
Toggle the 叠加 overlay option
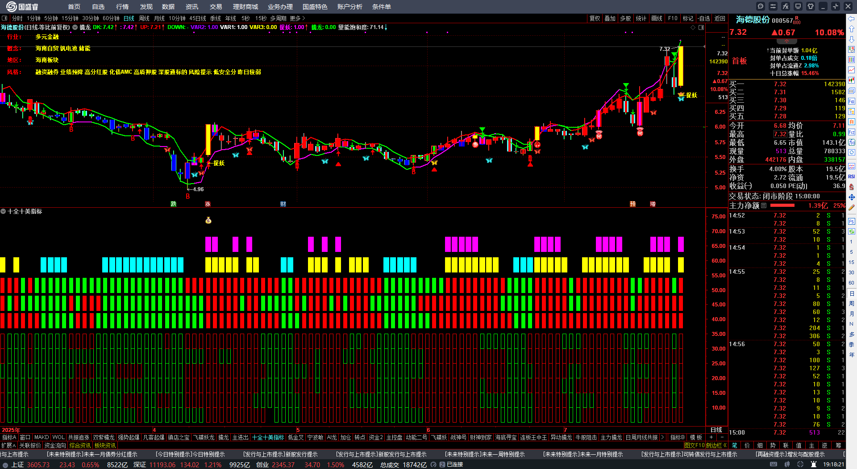[610, 18]
